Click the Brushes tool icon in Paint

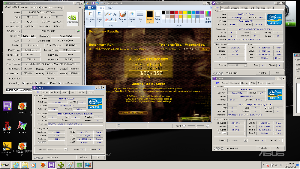click(x=122, y=14)
